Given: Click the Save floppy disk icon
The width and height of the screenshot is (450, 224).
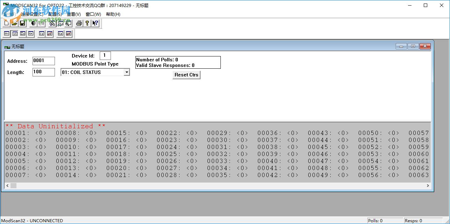Looking at the screenshot, I should point(22,23).
